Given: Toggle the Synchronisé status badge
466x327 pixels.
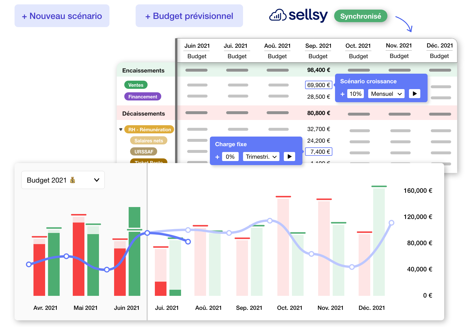Looking at the screenshot, I should coord(361,16).
